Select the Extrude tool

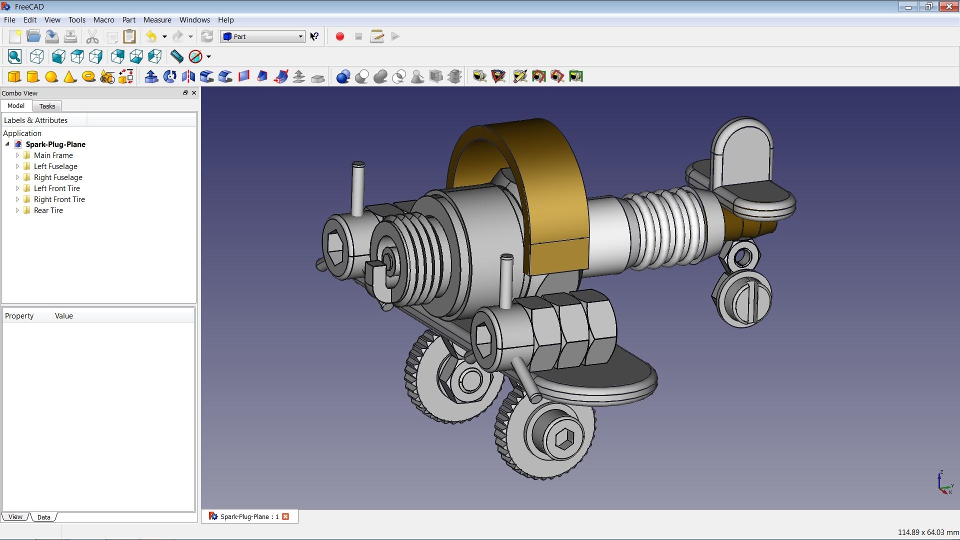point(150,77)
